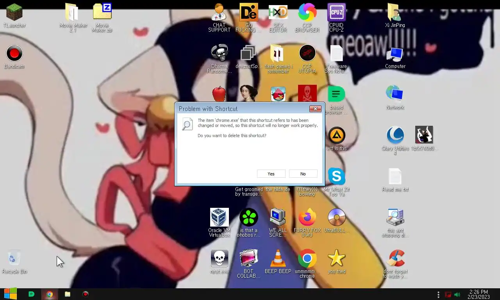Click No in the Problem with Shortcut dialog
This screenshot has width=500, height=300.
pos(303,174)
